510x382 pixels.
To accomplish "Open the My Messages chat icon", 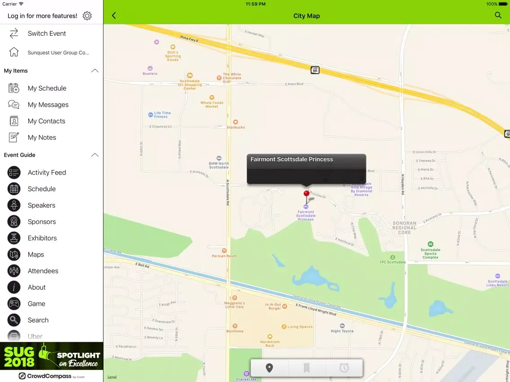I will point(13,104).
